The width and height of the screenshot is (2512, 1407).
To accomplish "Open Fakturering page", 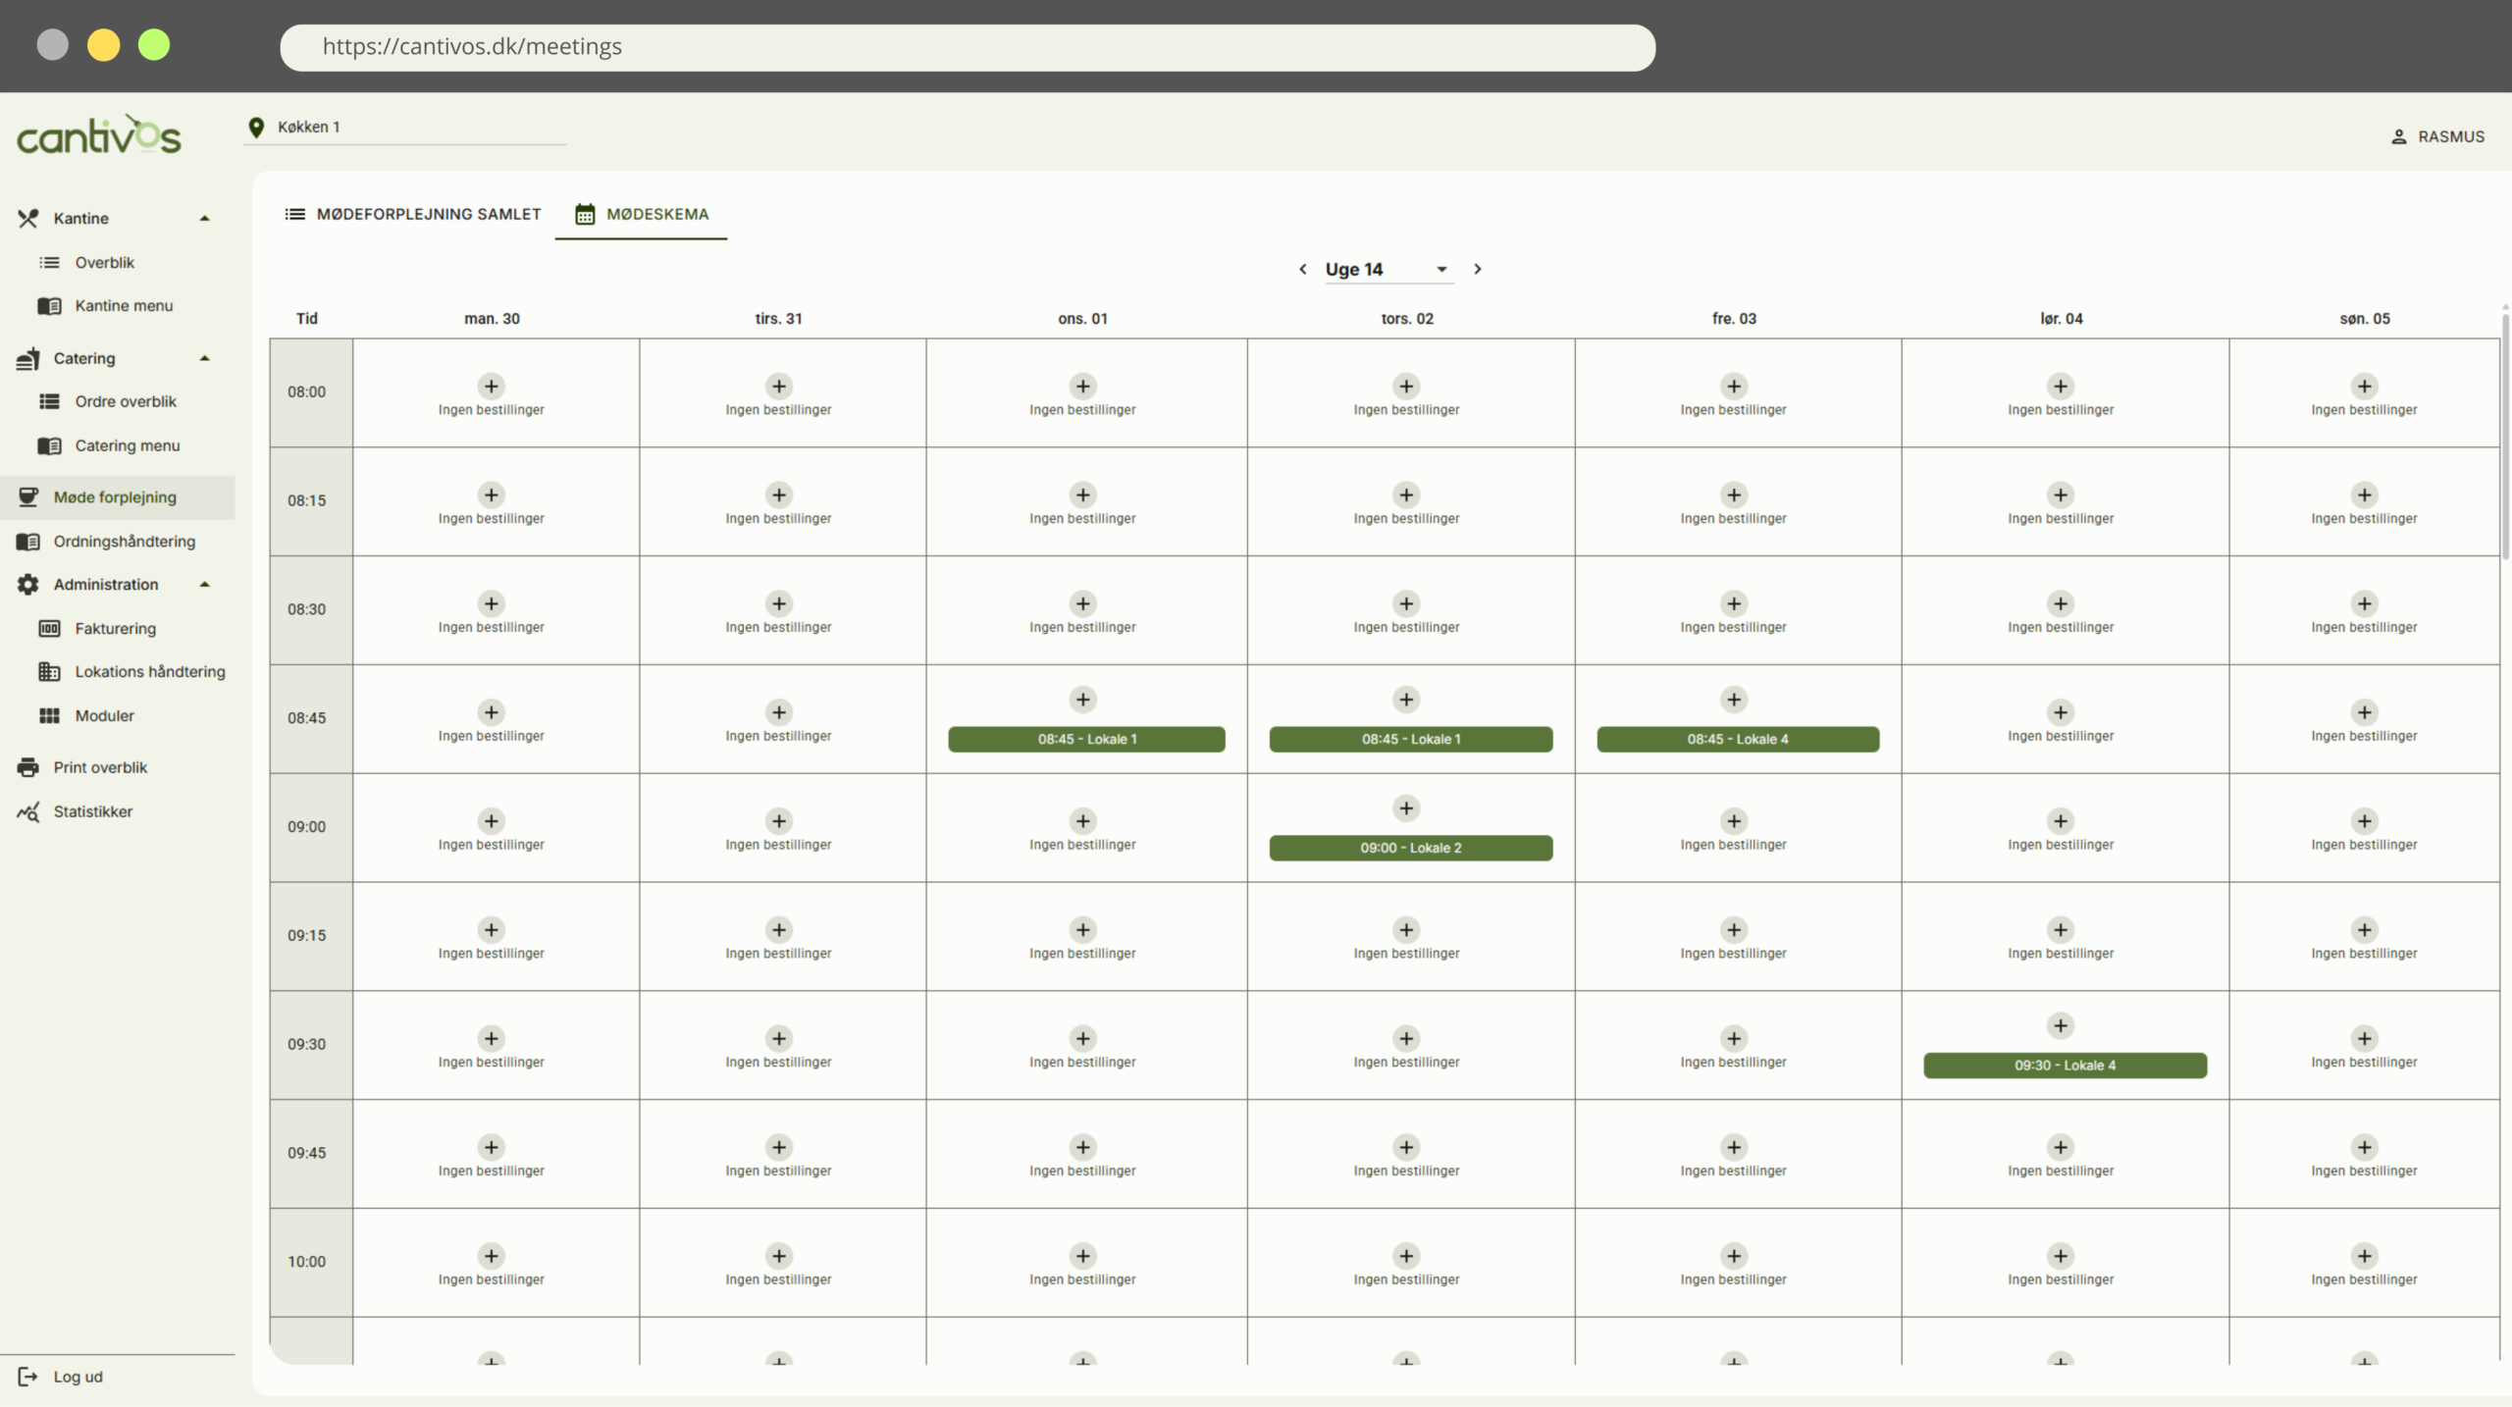I will (x=115, y=628).
